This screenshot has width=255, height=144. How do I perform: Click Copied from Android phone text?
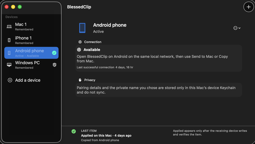pyautogui.click(x=100, y=140)
